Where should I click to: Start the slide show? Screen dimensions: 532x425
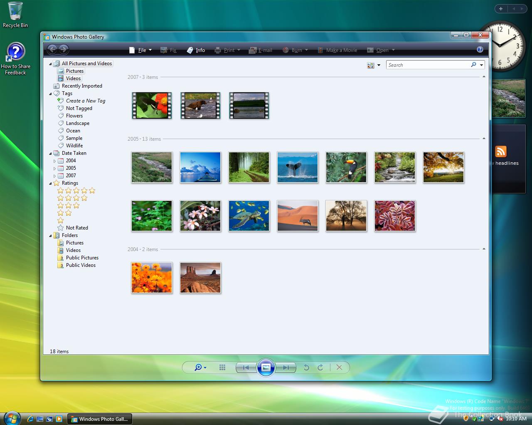[266, 367]
